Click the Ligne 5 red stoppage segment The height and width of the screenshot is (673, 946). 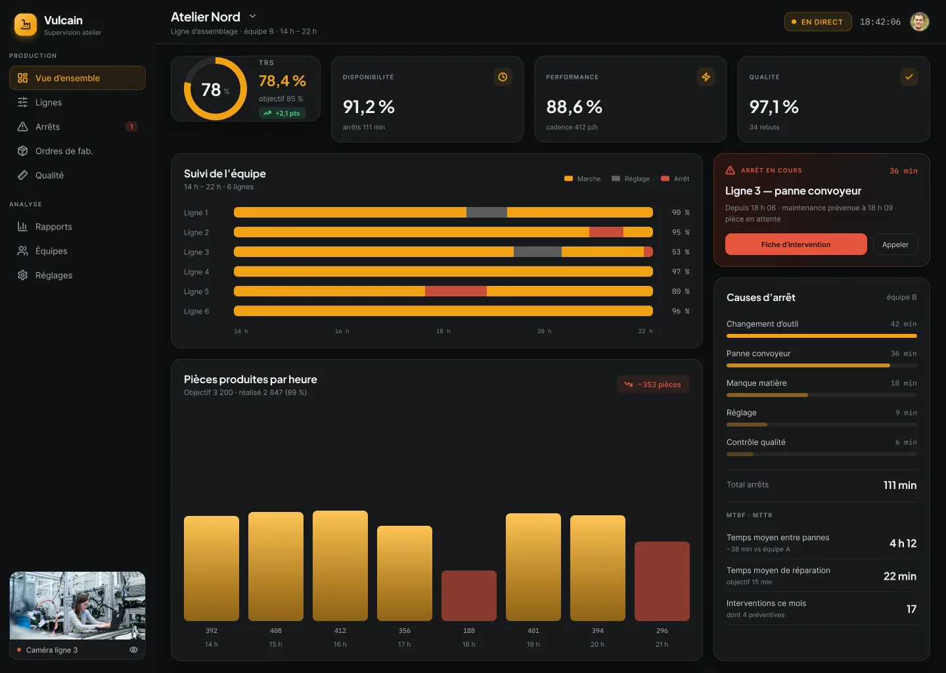[456, 291]
